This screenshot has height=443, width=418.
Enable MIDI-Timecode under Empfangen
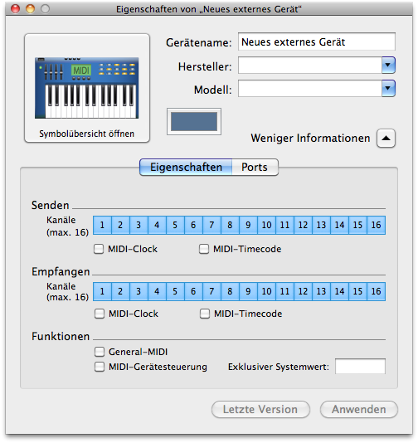[205, 314]
